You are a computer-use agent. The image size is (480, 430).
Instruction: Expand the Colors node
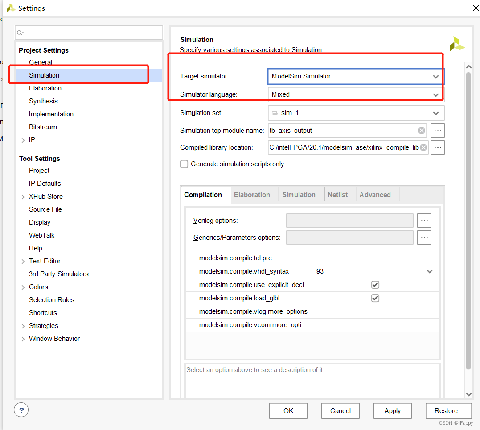(x=23, y=287)
